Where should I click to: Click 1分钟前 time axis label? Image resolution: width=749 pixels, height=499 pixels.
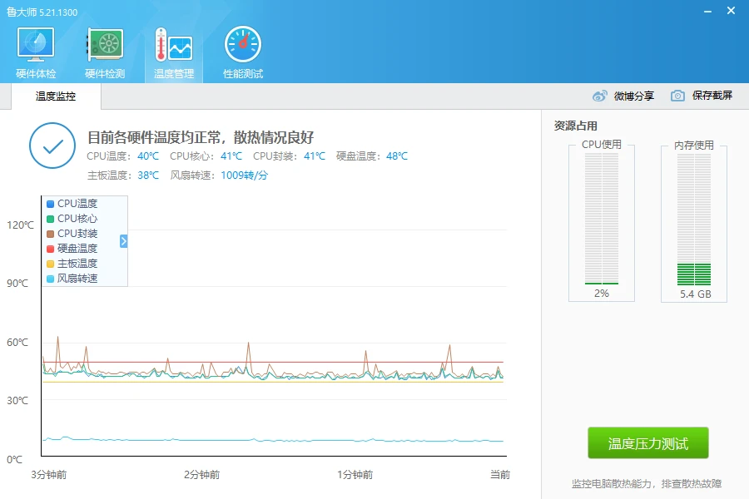tap(355, 475)
